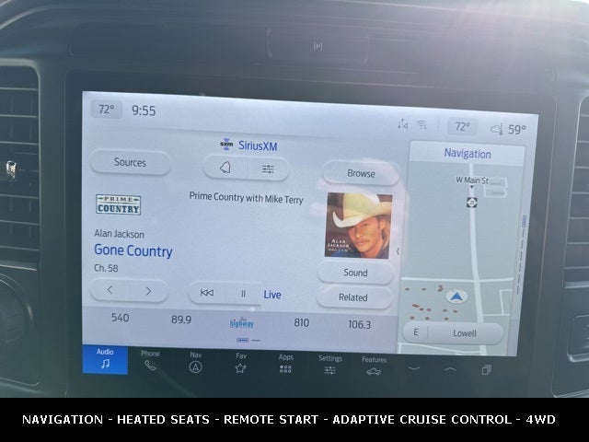Open the Audio tab in bottom bar
The image size is (589, 442).
(x=105, y=359)
